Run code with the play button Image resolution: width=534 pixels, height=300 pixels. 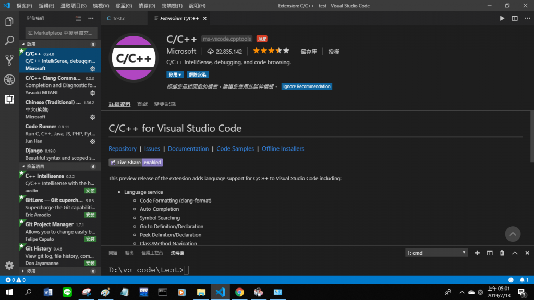(502, 18)
